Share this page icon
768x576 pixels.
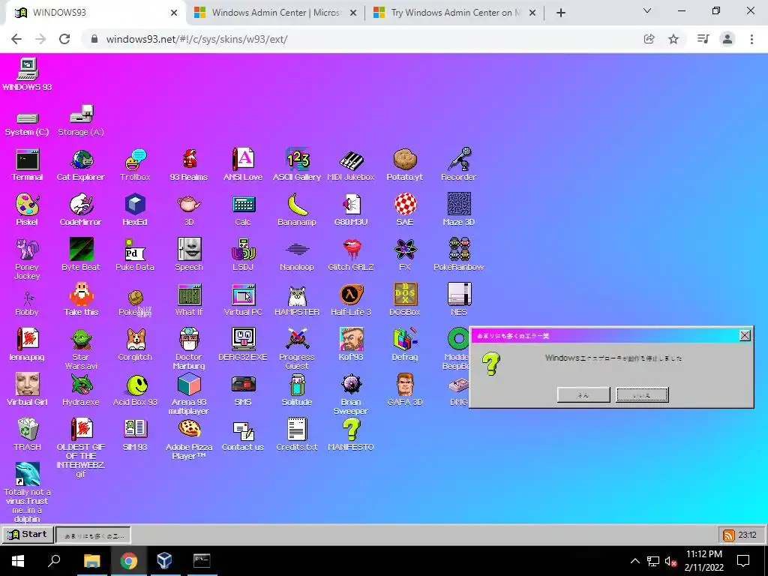coord(649,39)
